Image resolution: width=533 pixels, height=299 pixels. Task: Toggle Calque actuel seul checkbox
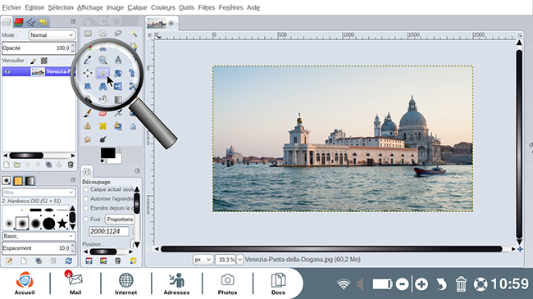click(86, 189)
